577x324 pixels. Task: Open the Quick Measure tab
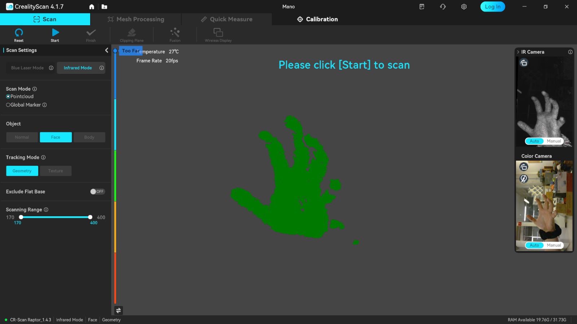tap(226, 19)
